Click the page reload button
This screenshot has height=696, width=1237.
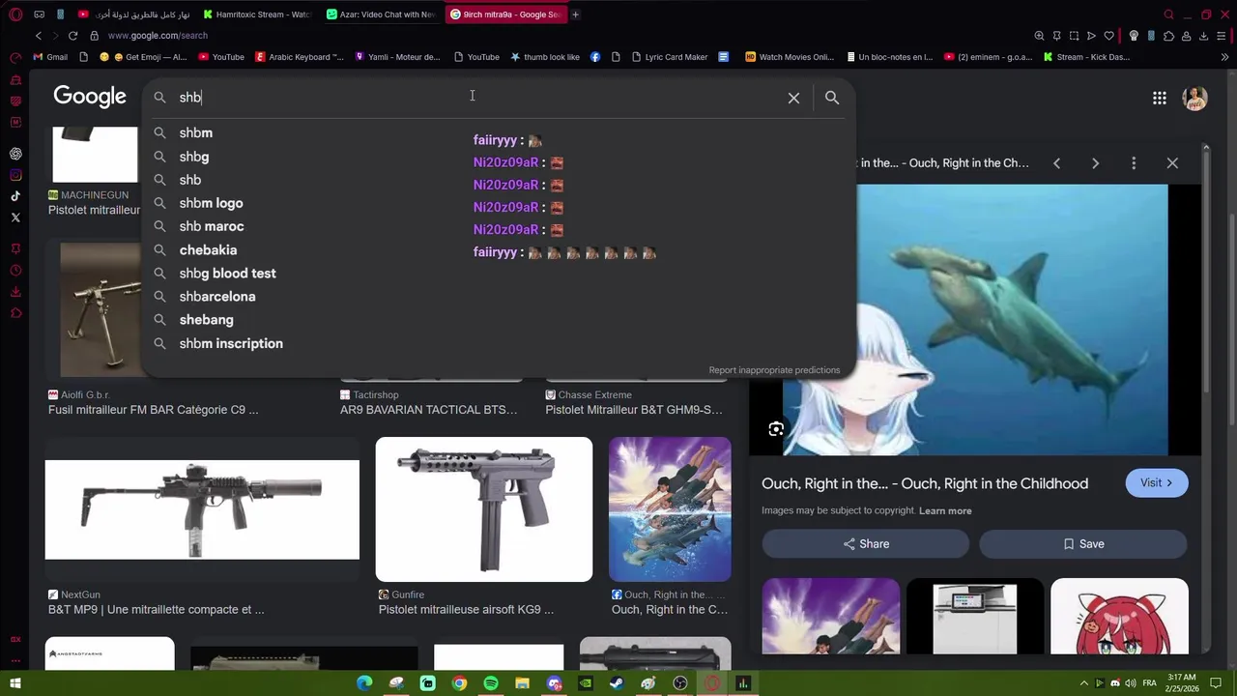[72, 36]
